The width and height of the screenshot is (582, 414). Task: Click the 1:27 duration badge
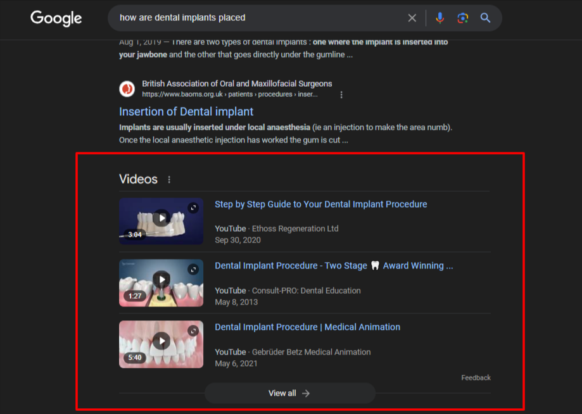click(135, 296)
